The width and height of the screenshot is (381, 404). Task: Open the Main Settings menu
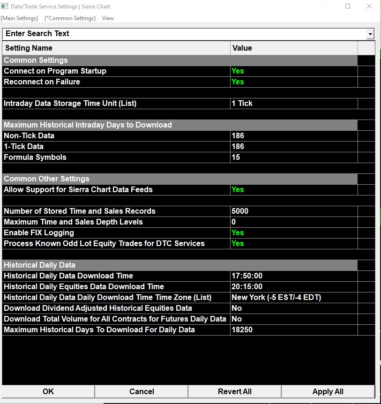[x=19, y=18]
